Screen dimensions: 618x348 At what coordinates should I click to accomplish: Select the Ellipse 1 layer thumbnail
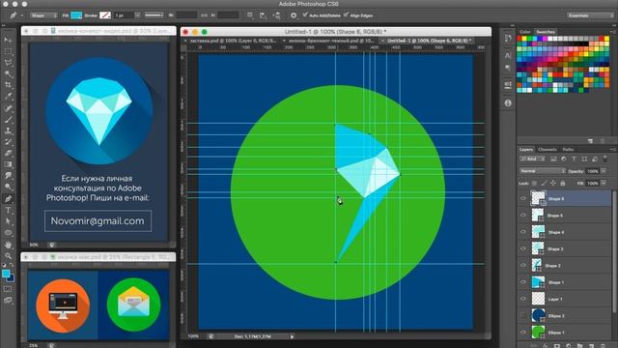(x=538, y=333)
